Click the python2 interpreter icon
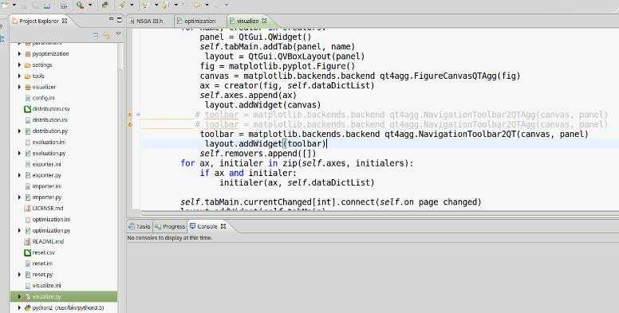This screenshot has height=313, width=619. pyautogui.click(x=28, y=307)
